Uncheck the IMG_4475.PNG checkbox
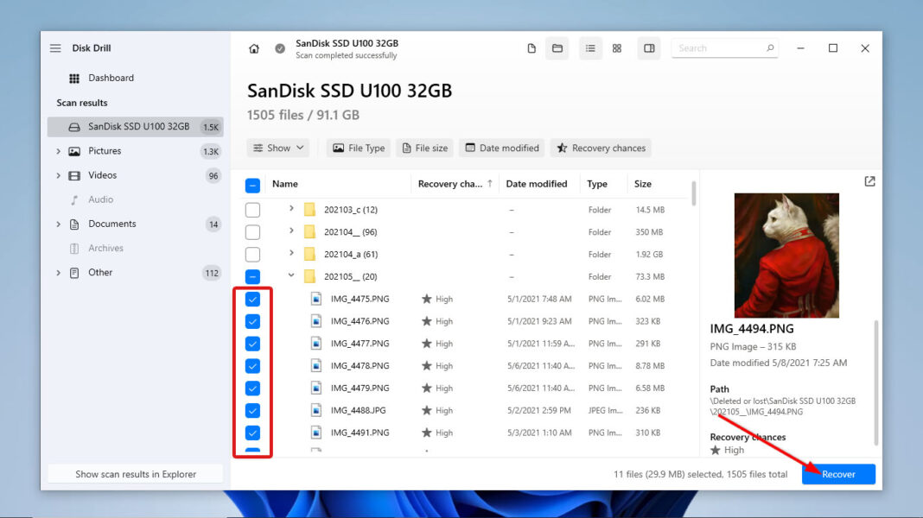 pos(252,300)
